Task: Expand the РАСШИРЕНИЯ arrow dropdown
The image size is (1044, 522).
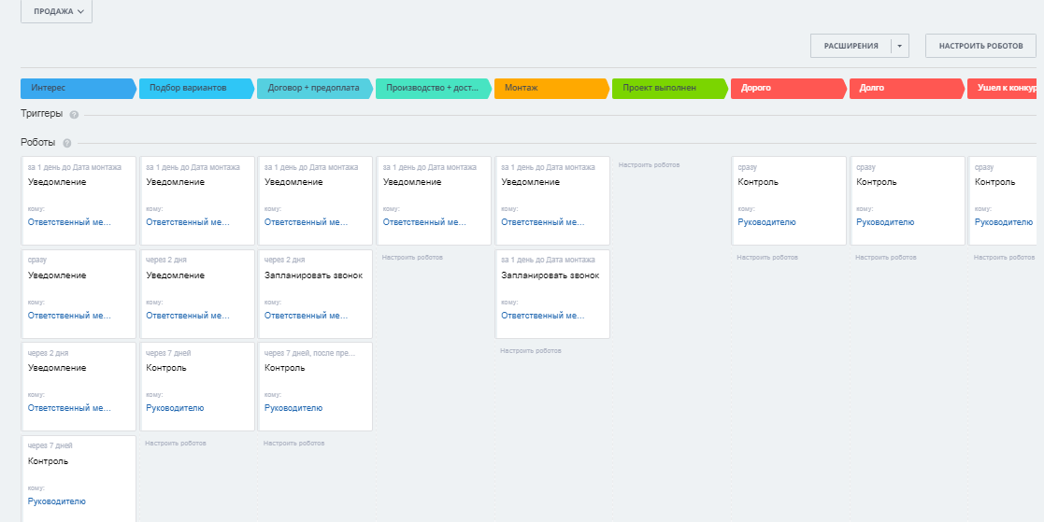Action: coord(900,46)
